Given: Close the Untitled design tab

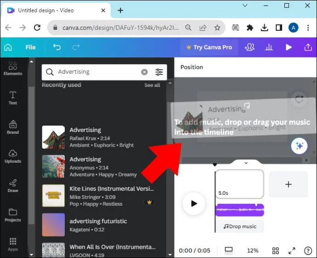Looking at the screenshot, I should (x=103, y=10).
